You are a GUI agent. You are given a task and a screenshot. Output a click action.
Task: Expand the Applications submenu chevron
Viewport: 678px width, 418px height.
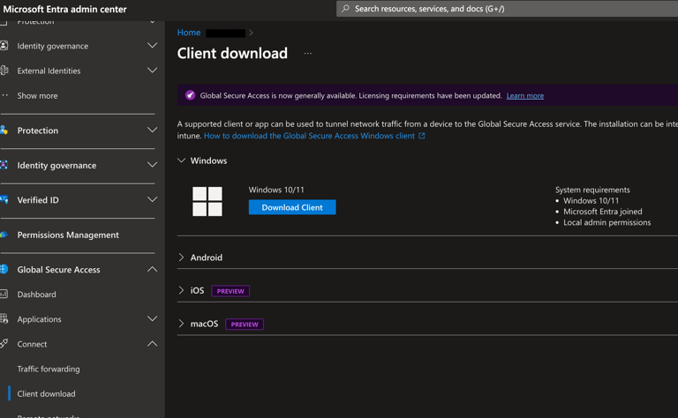(x=152, y=318)
